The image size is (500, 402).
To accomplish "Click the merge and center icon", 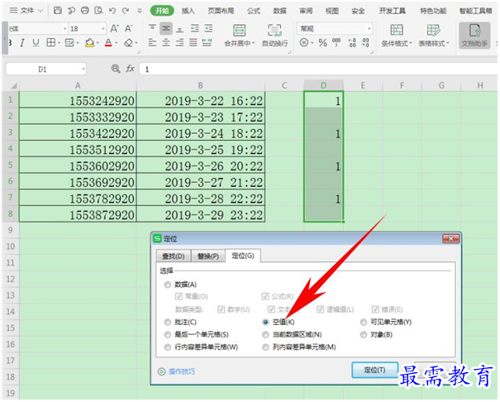I will (239, 31).
